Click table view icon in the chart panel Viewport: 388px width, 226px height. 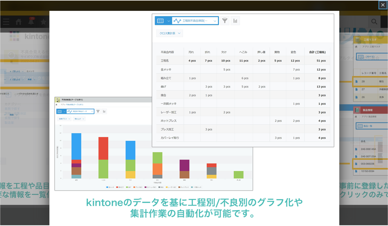[60, 111]
